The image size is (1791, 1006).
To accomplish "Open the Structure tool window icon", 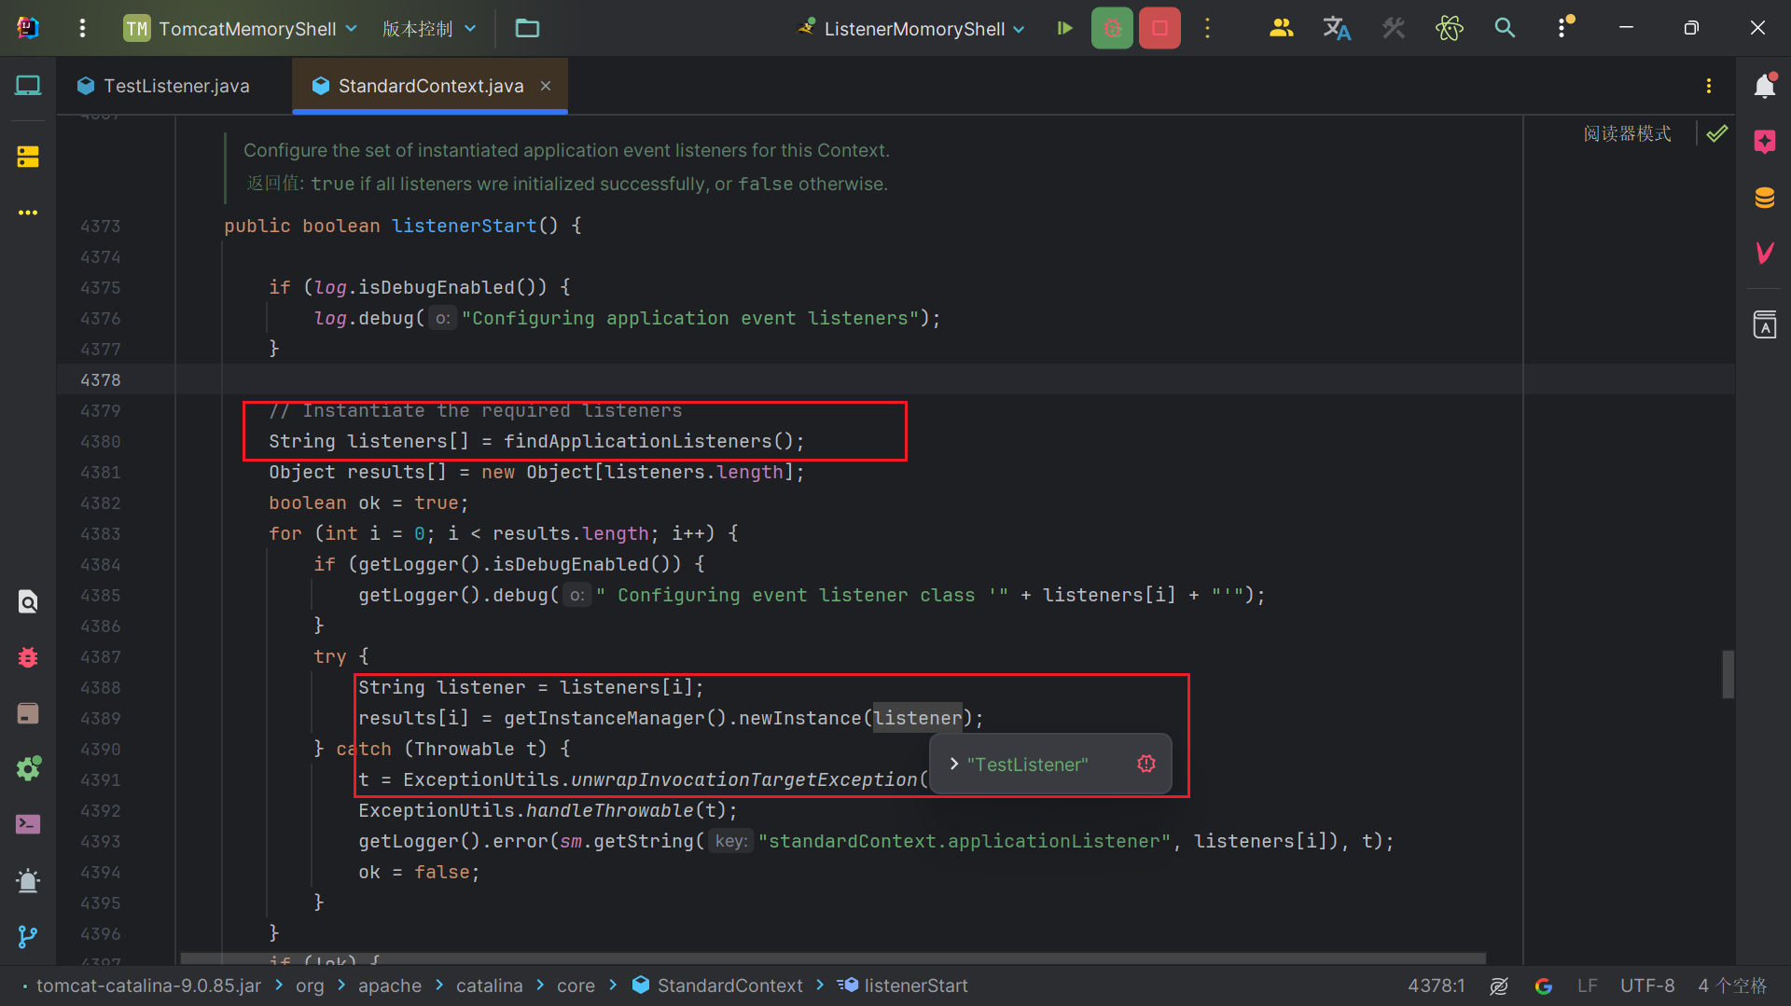I will pos(28,157).
